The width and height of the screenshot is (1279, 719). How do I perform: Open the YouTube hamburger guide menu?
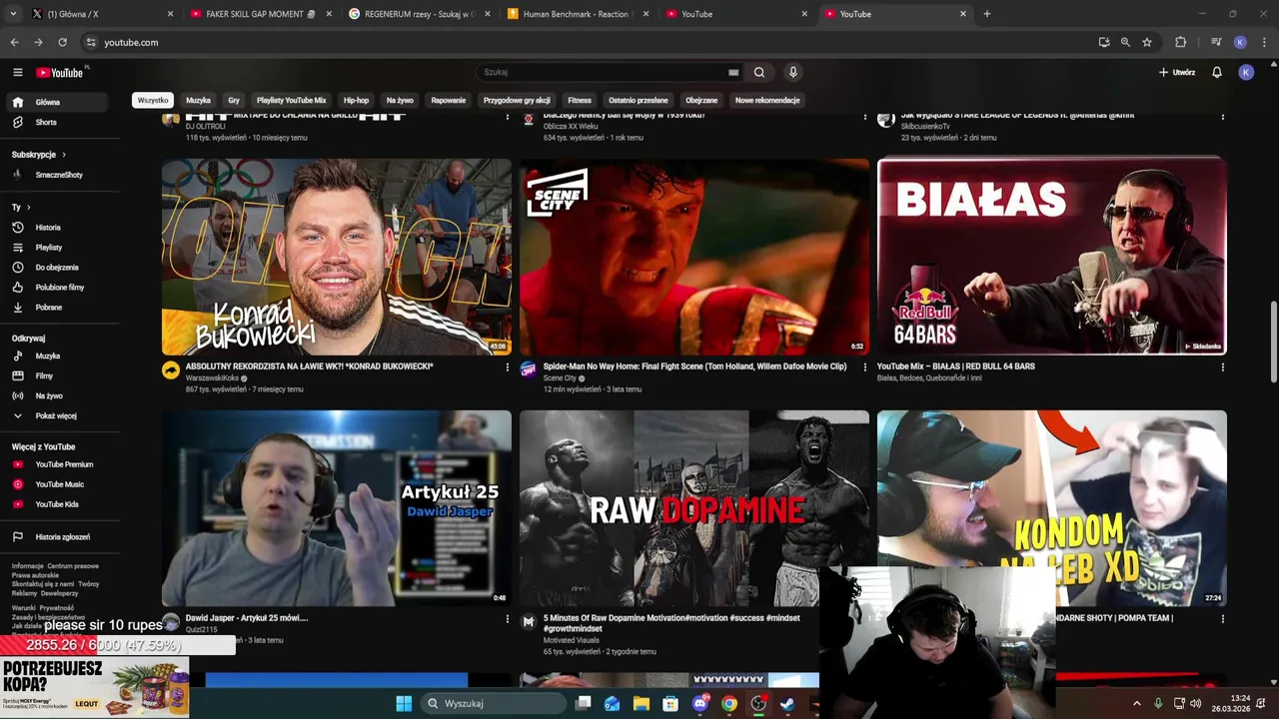pos(17,72)
